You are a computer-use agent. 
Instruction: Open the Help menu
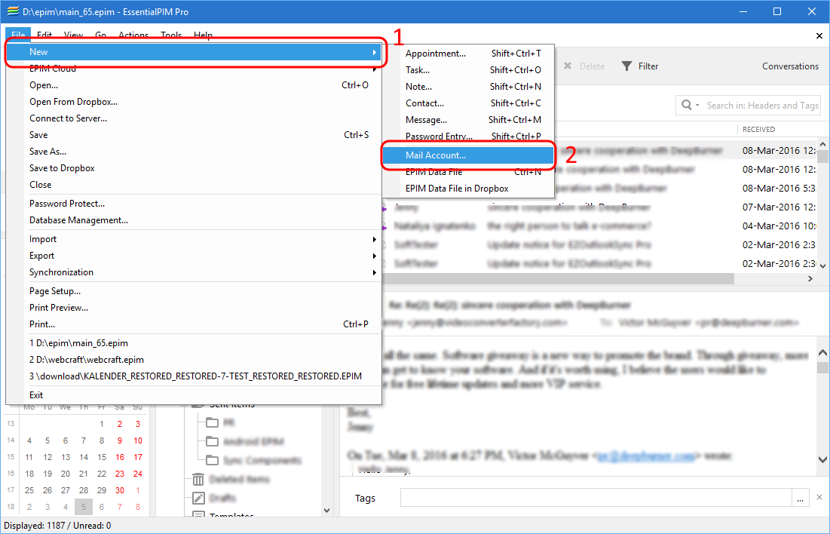(204, 35)
